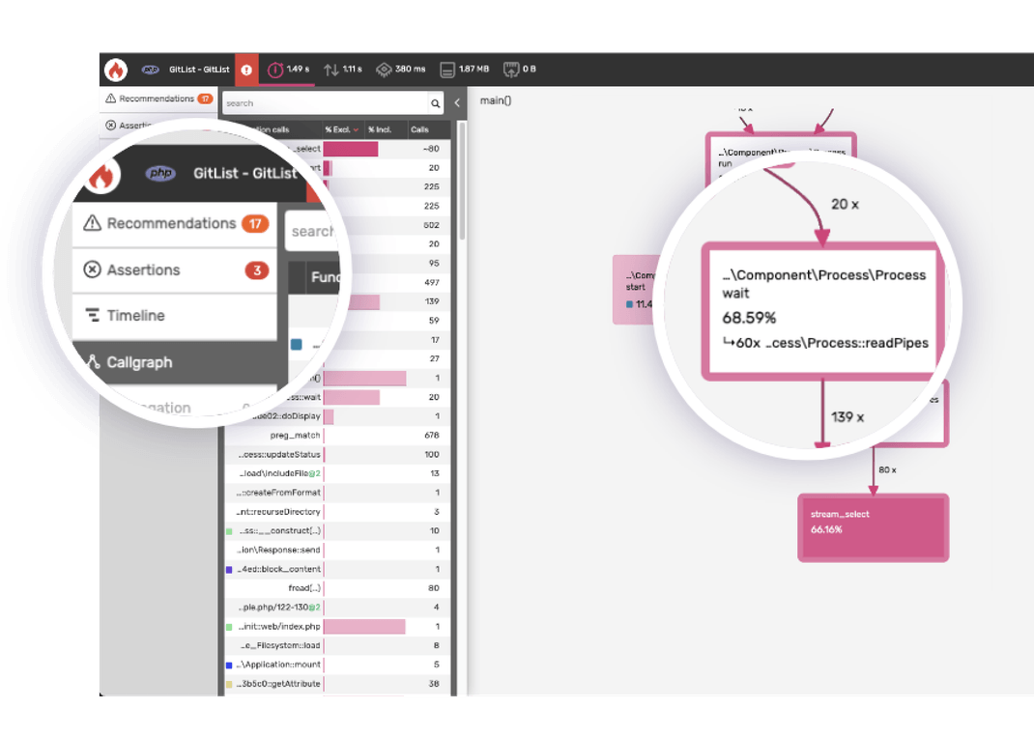Click the 80 x edge label
Viewport: 1034px width, 737px height.
click(888, 470)
